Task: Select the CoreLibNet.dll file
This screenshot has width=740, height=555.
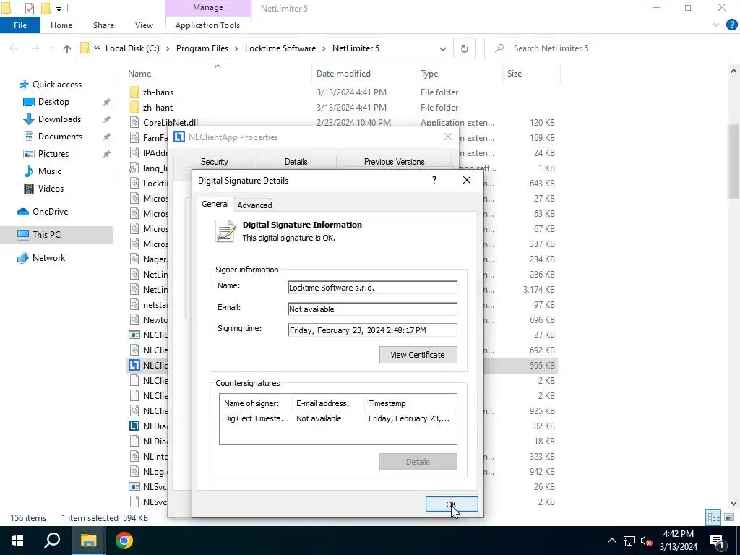Action: 171,123
